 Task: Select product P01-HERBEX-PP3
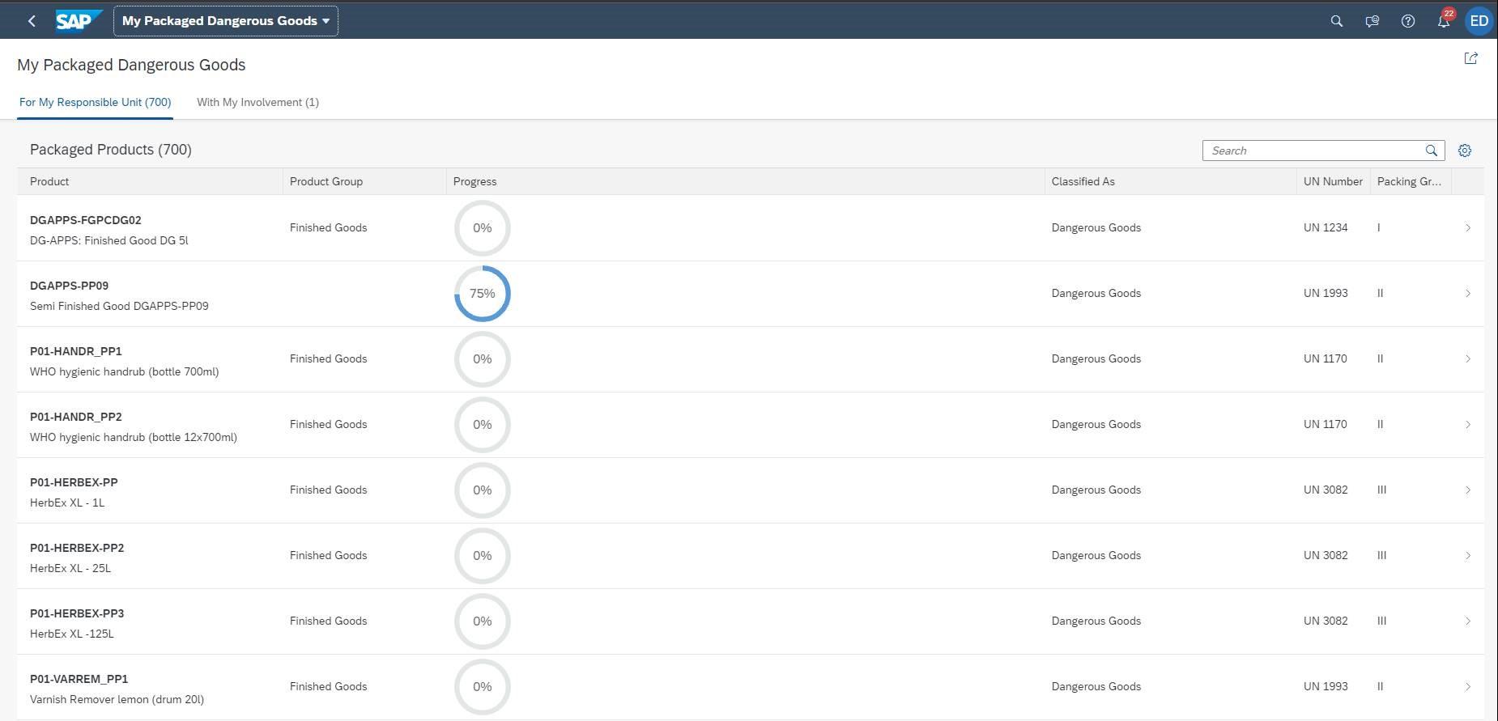tap(77, 613)
